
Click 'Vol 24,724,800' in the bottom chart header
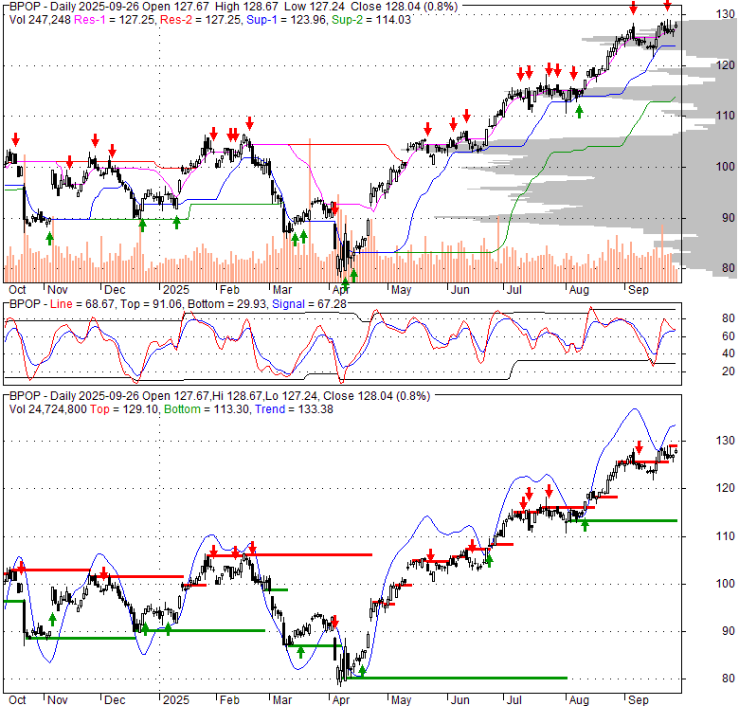click(47, 409)
